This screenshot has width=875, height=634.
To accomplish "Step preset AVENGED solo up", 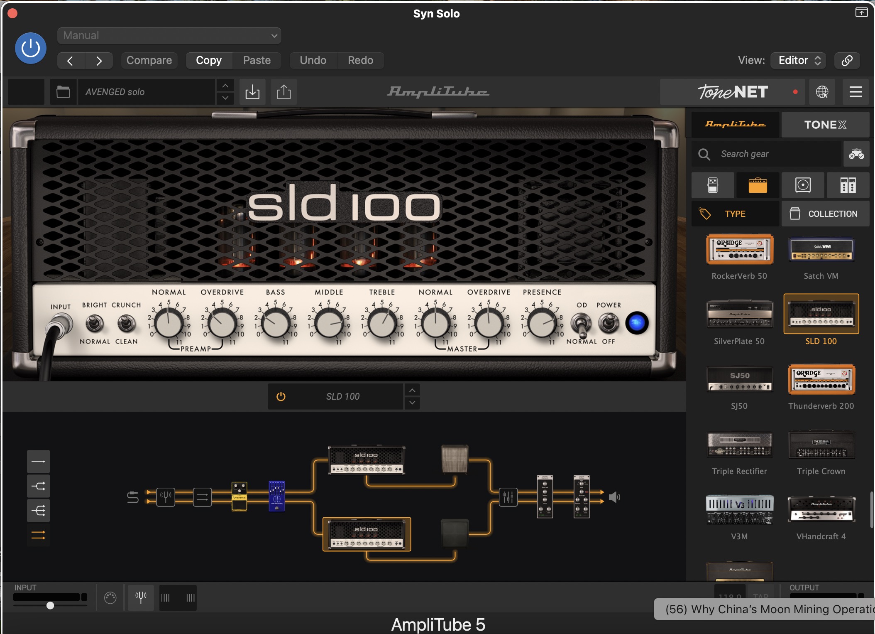I will tap(225, 86).
